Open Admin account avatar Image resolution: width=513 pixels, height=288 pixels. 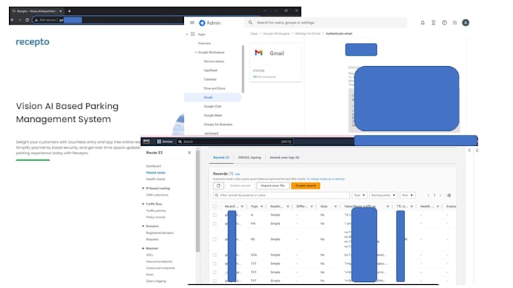[x=465, y=23]
